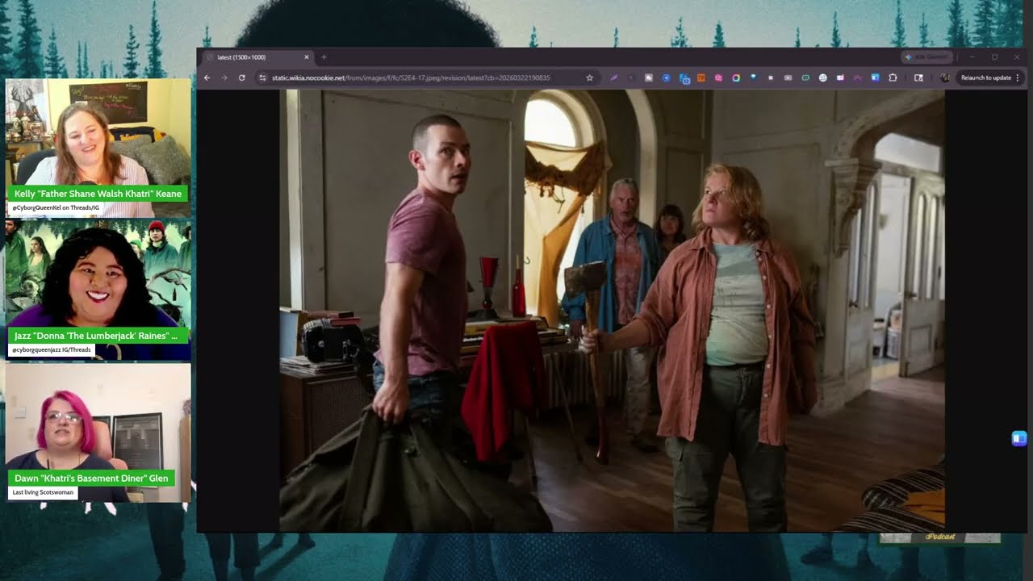Open a new browser tab
This screenshot has height=581, width=1033.
(x=324, y=57)
